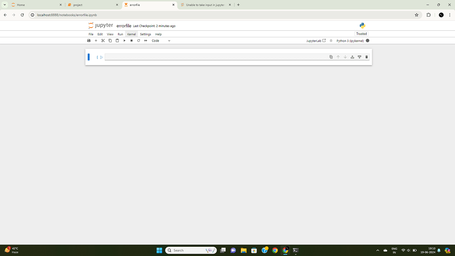
Task: Bookmark this page with the star icon
Action: pos(416,15)
